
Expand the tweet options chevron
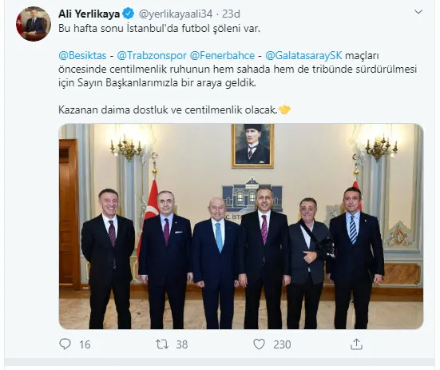coord(418,12)
